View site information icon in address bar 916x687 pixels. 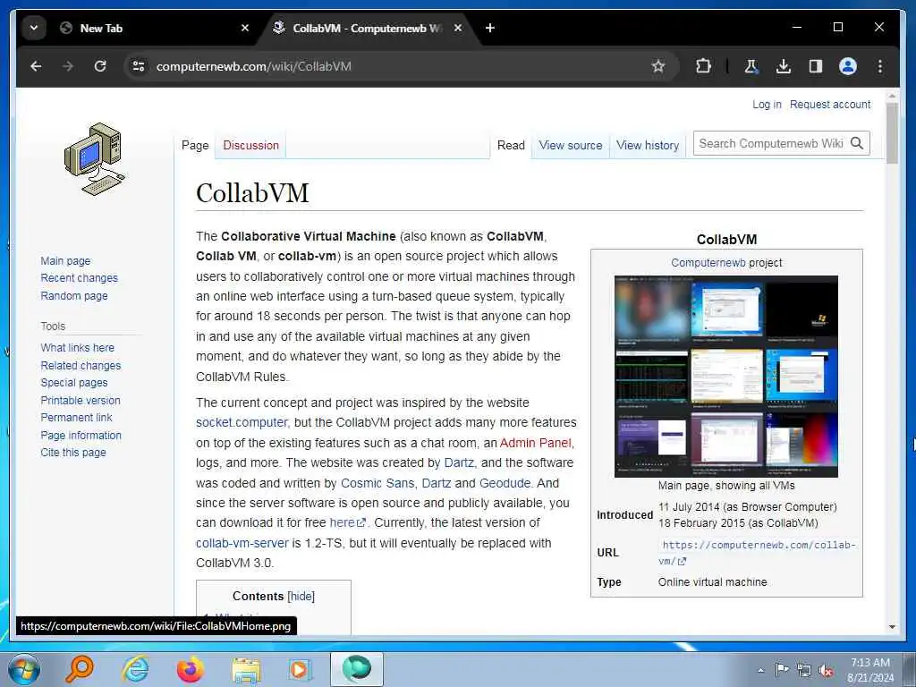point(139,66)
